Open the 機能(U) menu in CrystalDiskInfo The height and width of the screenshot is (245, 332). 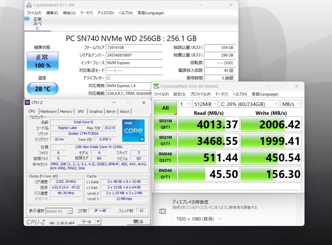(x=69, y=13)
